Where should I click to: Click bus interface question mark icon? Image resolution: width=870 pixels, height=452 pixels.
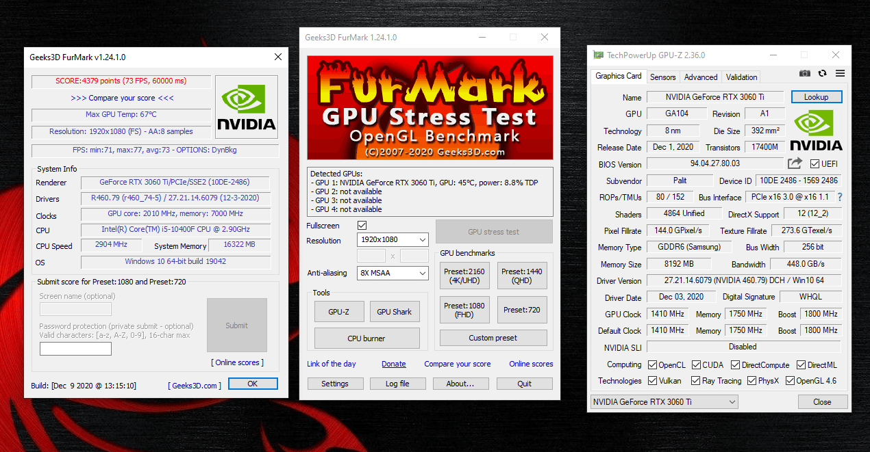pyautogui.click(x=840, y=197)
